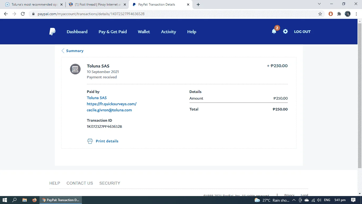Click the Payment received status text
Image resolution: width=362 pixels, height=204 pixels.
click(x=102, y=77)
